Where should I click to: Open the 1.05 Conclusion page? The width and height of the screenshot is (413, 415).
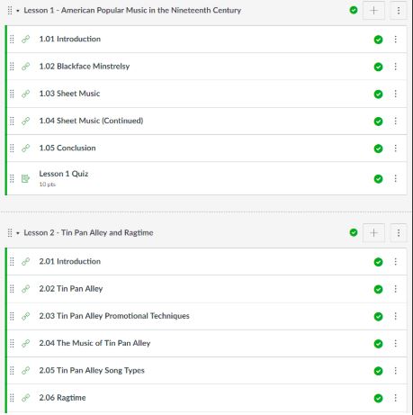tap(67, 148)
